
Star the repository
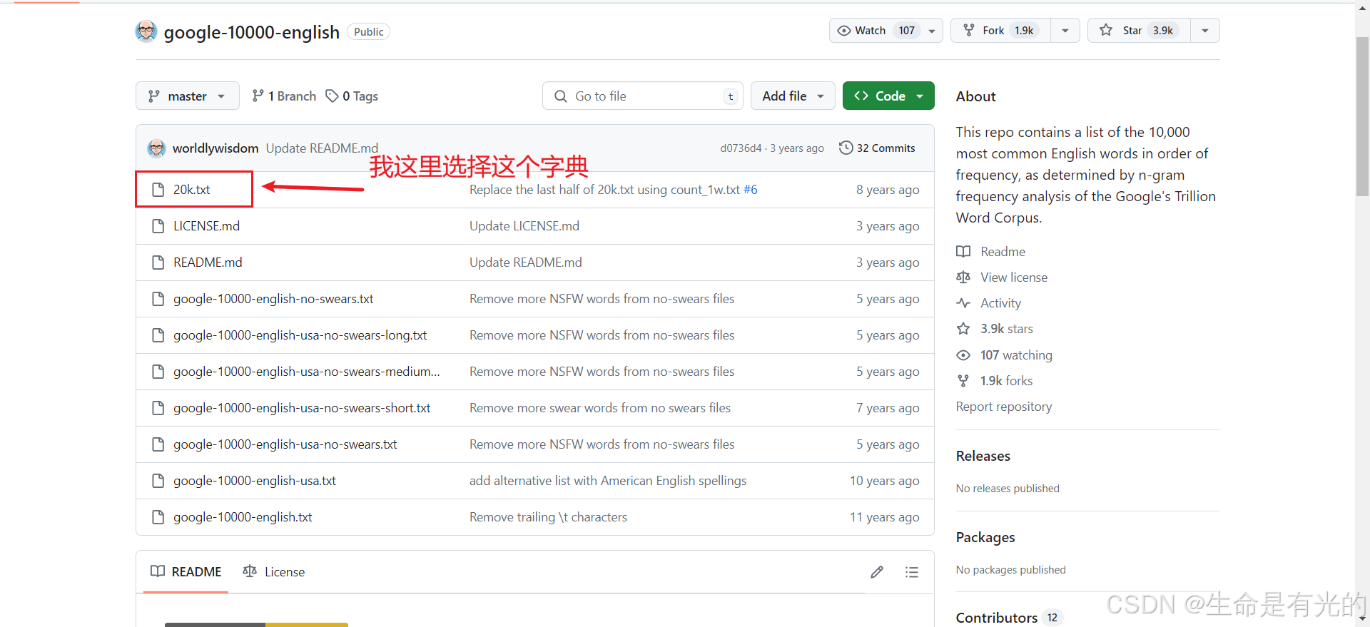point(1139,31)
